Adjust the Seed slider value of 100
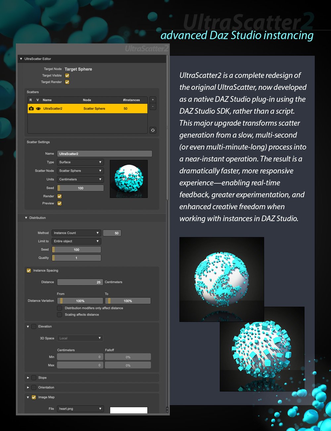The width and height of the screenshot is (331, 431). 80,188
